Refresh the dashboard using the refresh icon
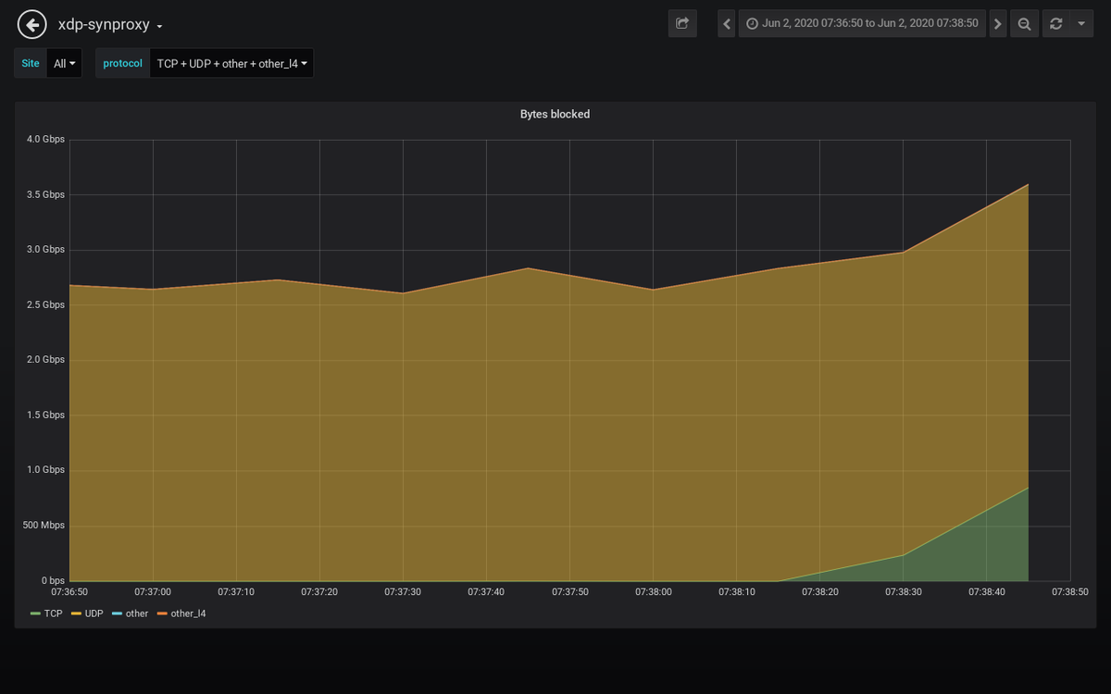Viewport: 1111px width, 694px height. pyautogui.click(x=1055, y=23)
